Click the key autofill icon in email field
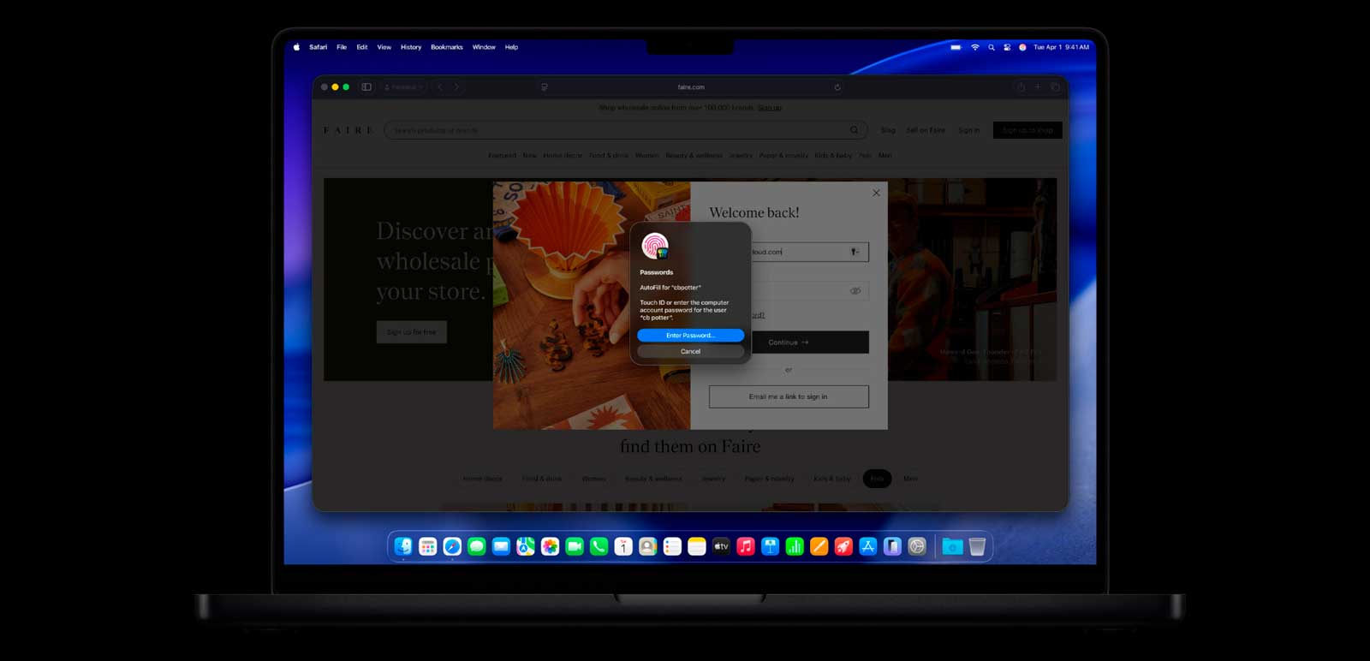1370x661 pixels. coord(854,252)
